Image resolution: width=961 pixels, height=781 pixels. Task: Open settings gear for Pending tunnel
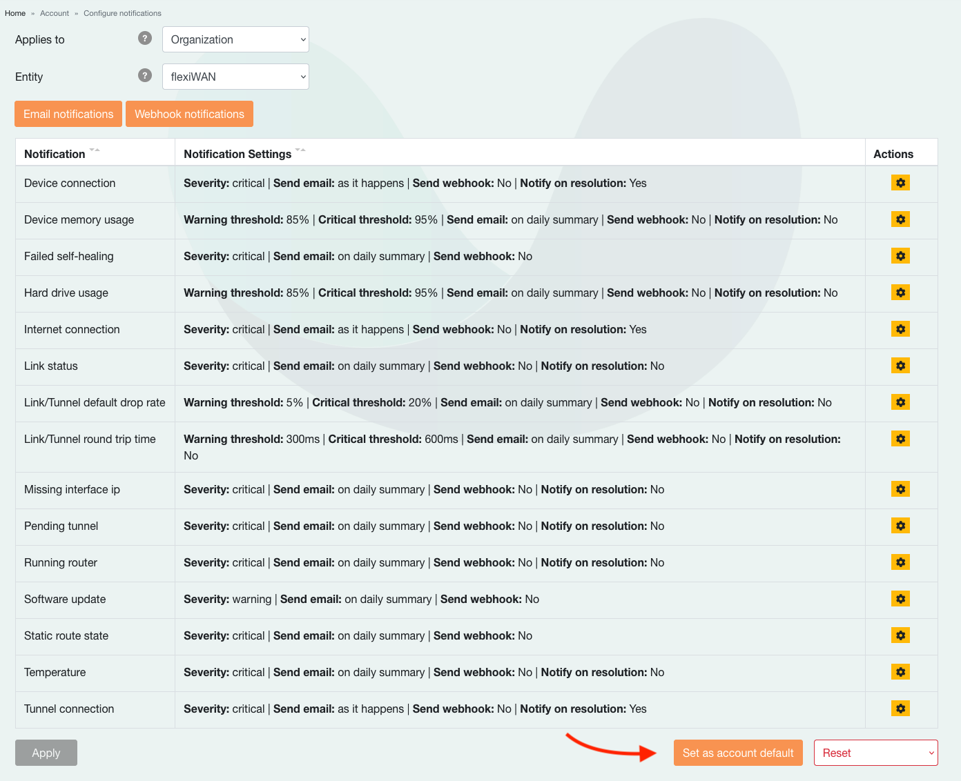pos(900,526)
